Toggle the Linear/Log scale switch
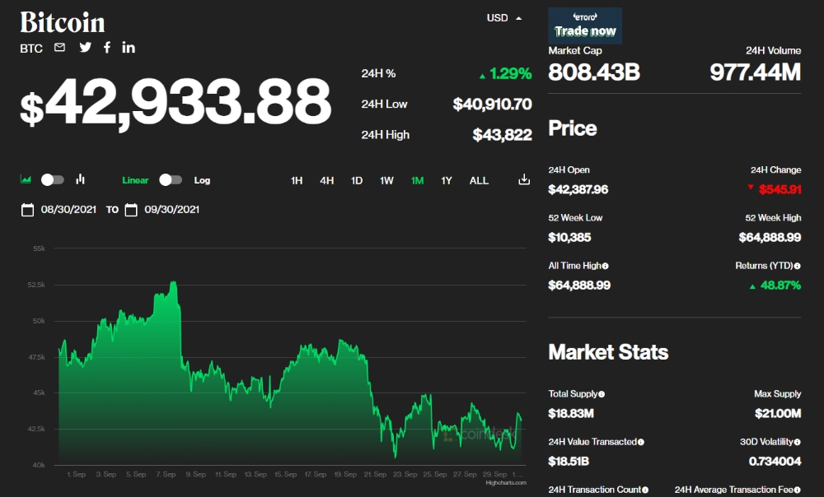Viewport: 824px width, 497px height. [171, 180]
